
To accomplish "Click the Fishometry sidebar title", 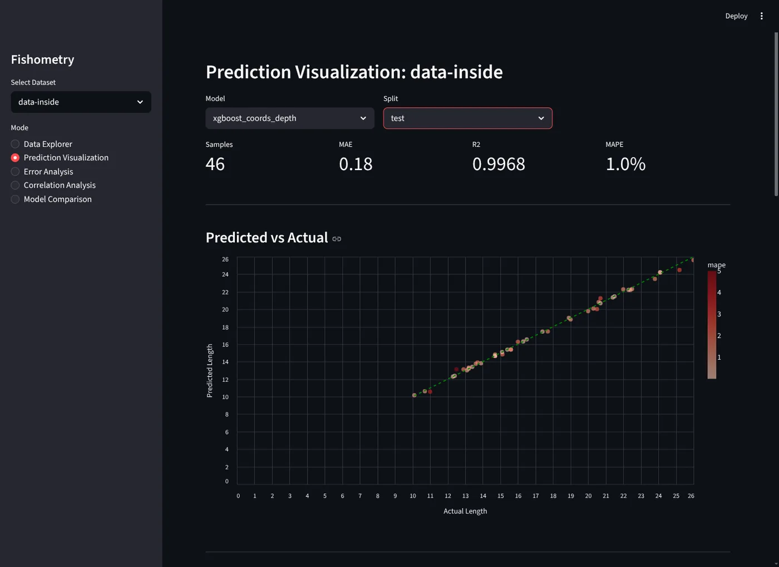I will [42, 59].
